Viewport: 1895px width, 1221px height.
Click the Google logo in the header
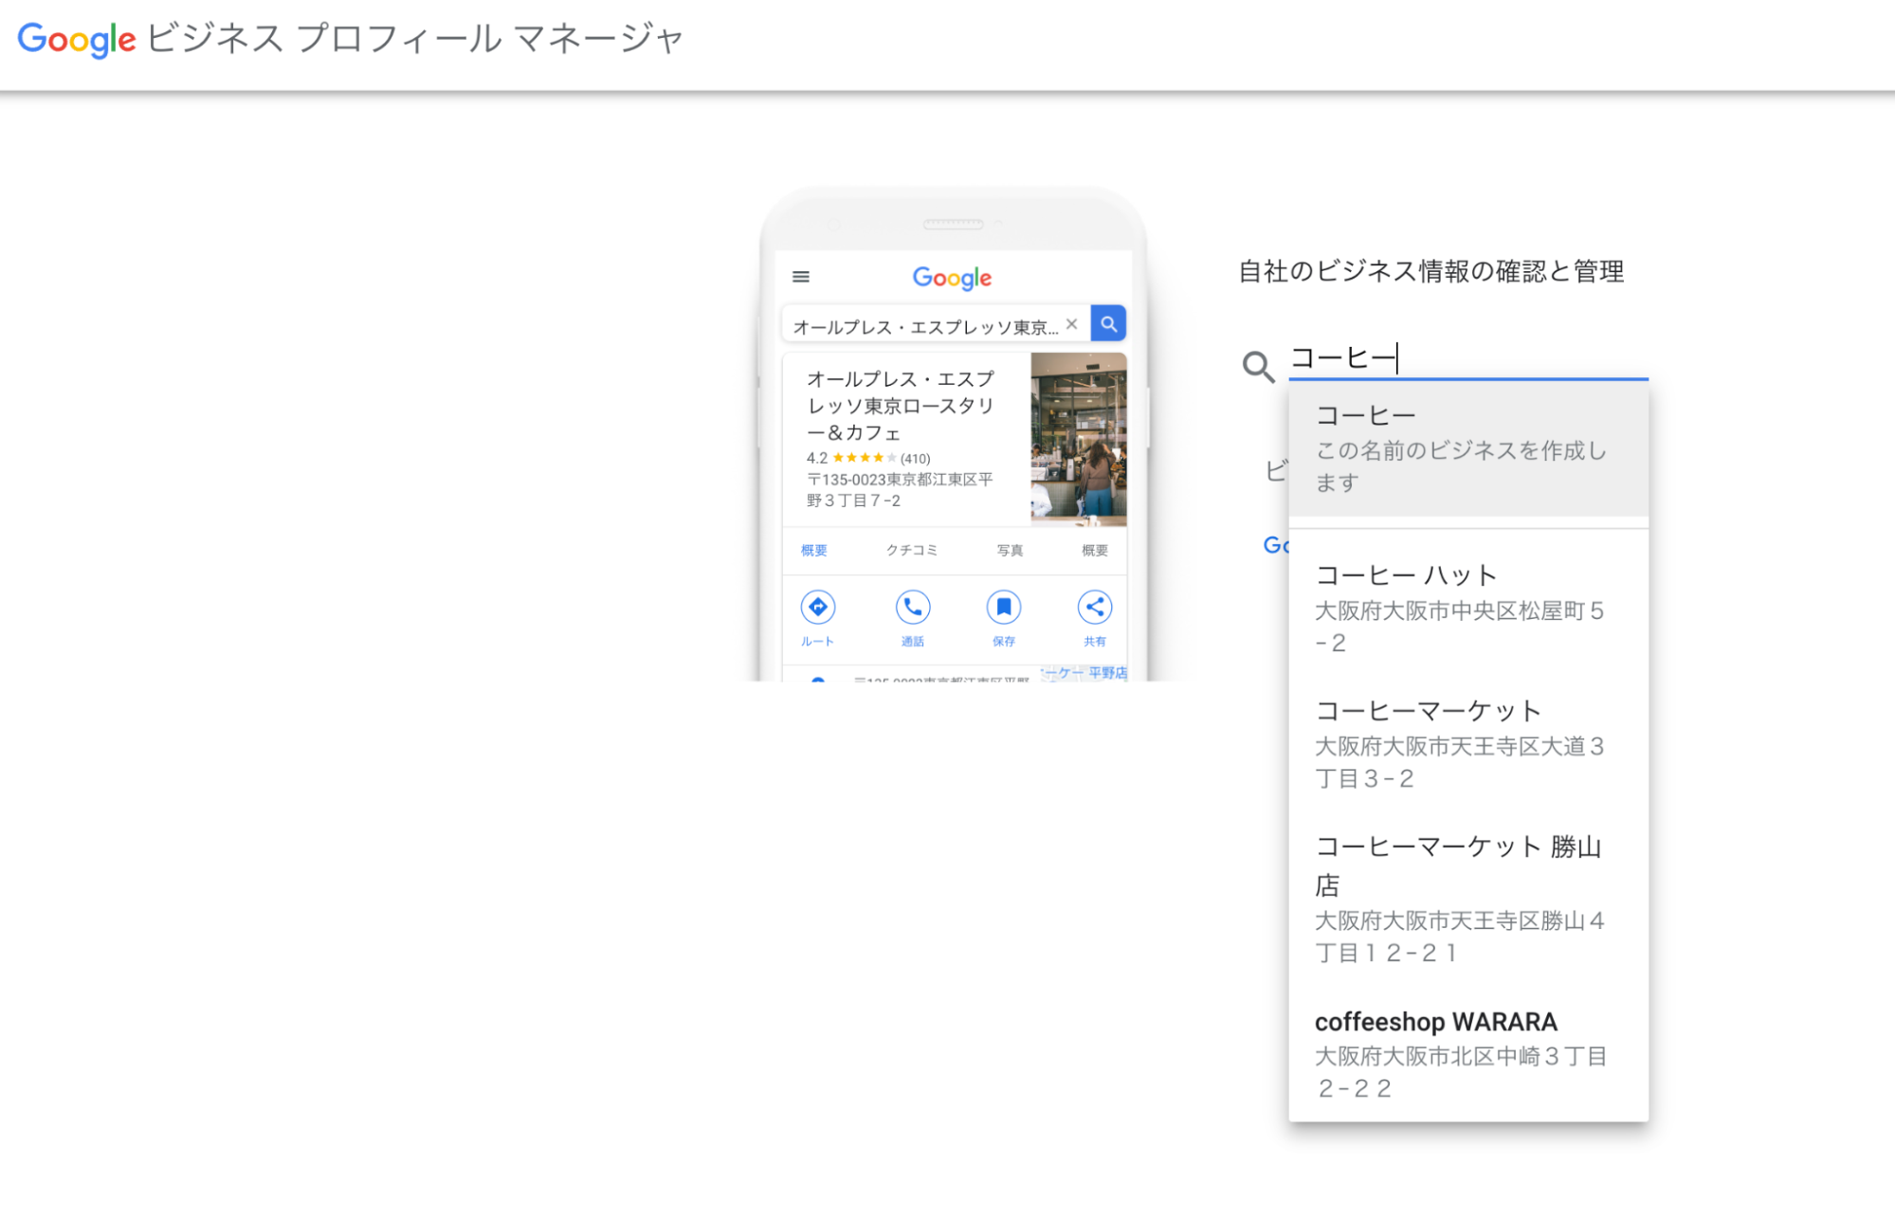click(x=77, y=39)
